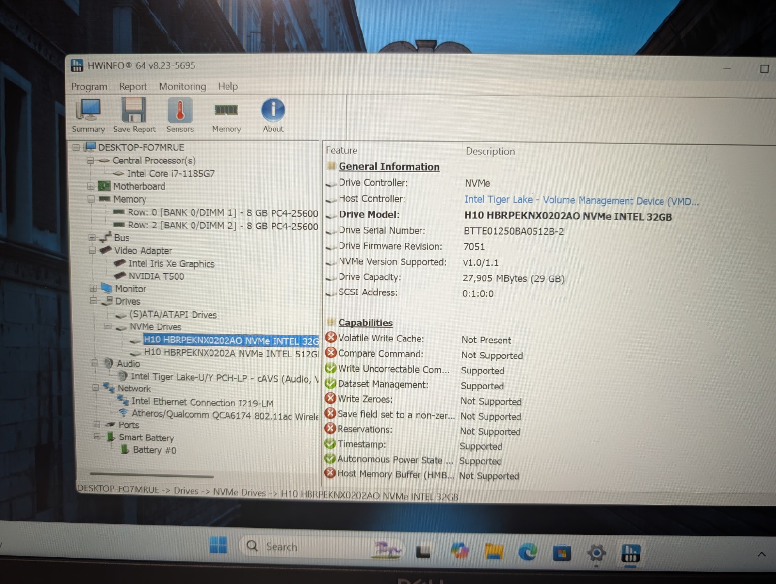Open Microsoft Edge from the taskbar
The height and width of the screenshot is (584, 776).
click(528, 552)
